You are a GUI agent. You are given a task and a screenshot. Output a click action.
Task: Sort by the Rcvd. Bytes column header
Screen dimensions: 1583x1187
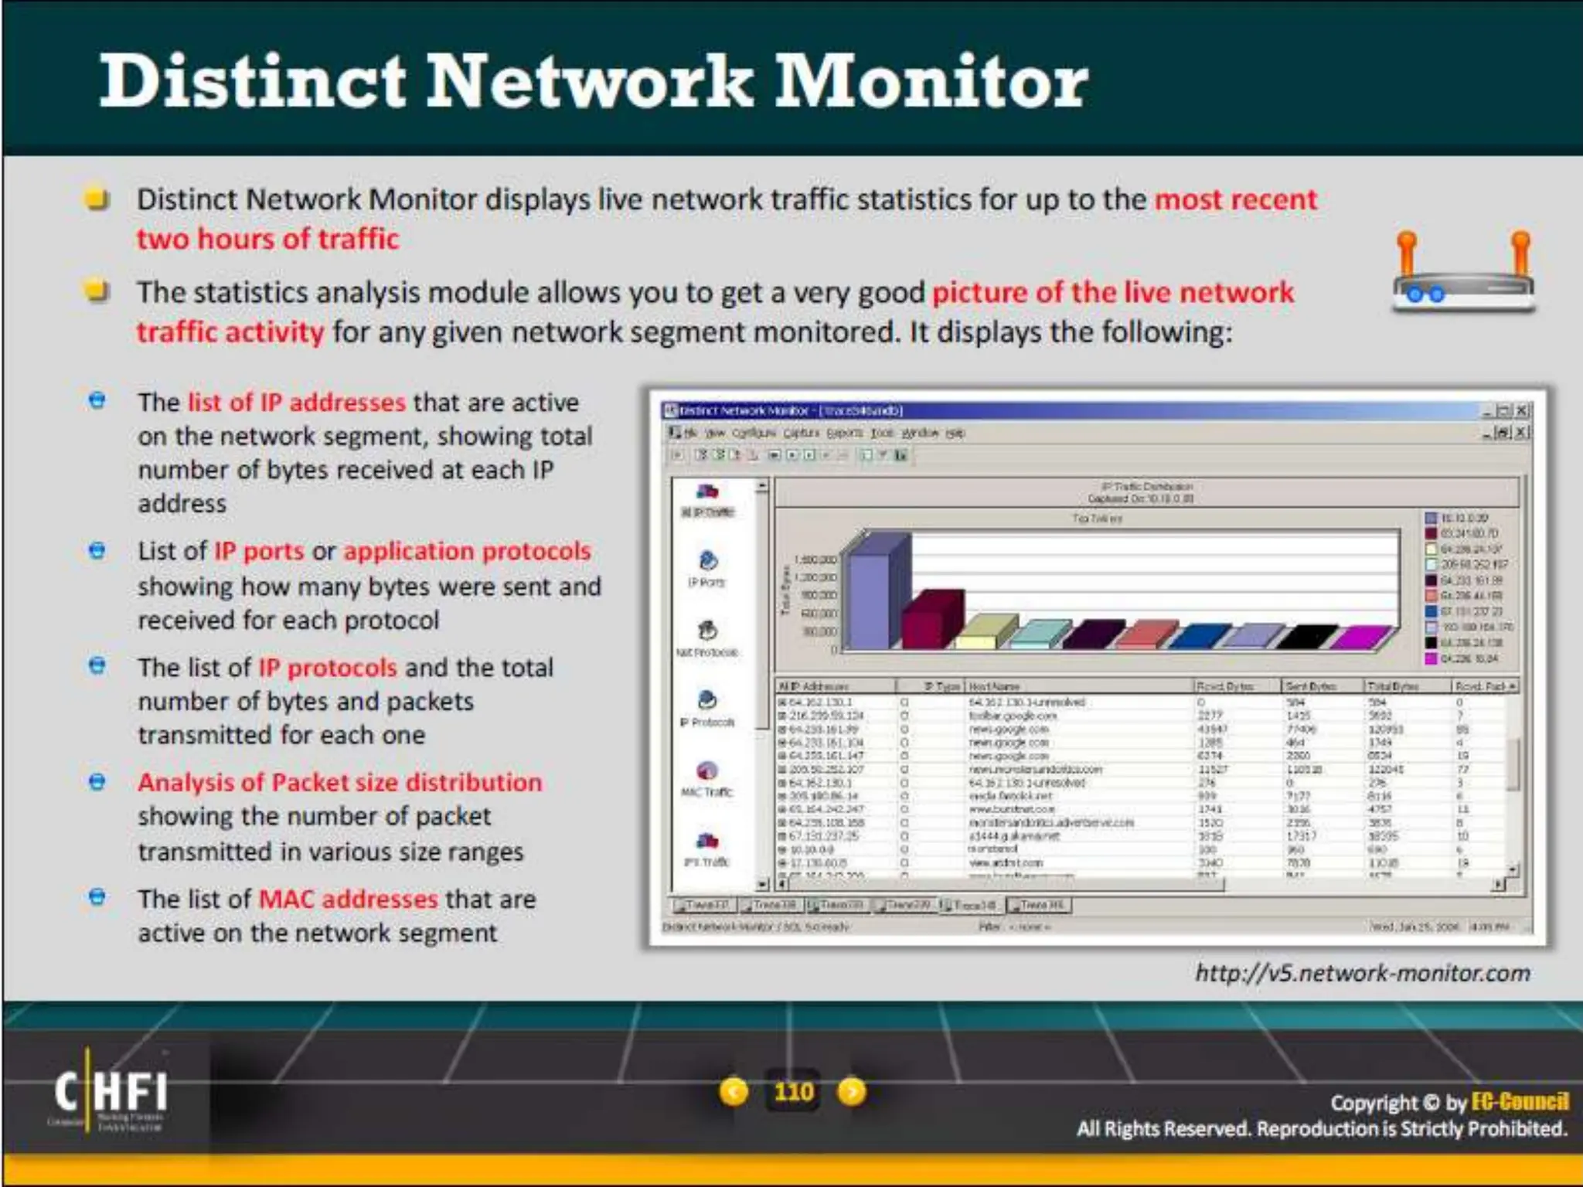(1237, 686)
